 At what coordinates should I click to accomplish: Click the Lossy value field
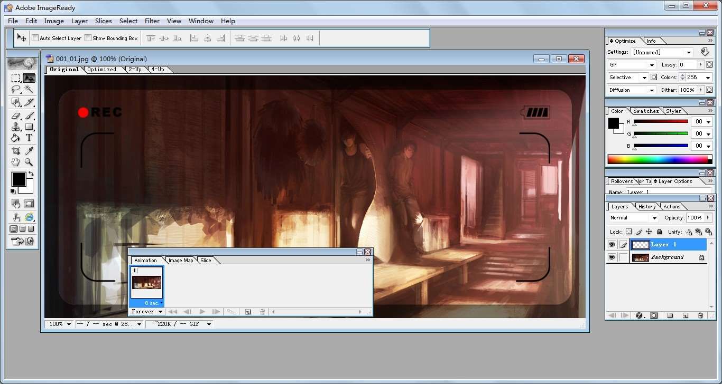click(688, 64)
